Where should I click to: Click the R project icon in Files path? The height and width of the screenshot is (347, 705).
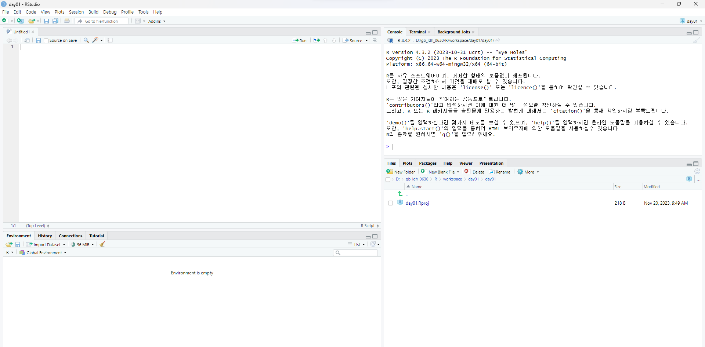click(689, 179)
